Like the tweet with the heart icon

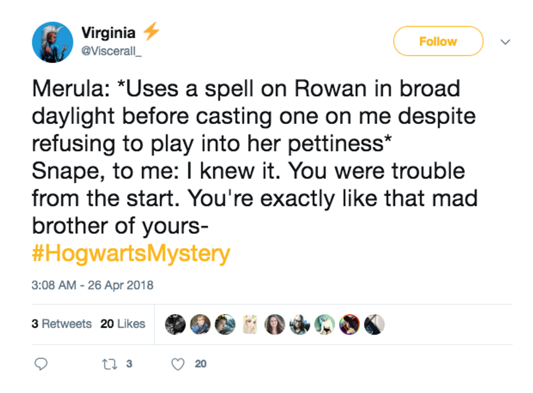177,364
